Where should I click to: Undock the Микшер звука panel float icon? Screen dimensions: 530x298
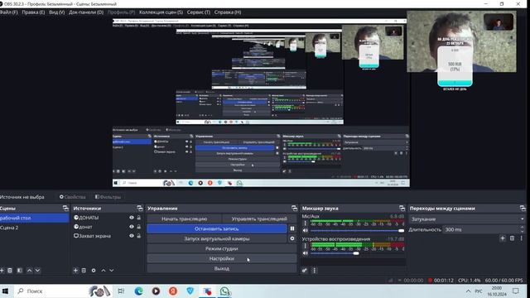(402, 208)
